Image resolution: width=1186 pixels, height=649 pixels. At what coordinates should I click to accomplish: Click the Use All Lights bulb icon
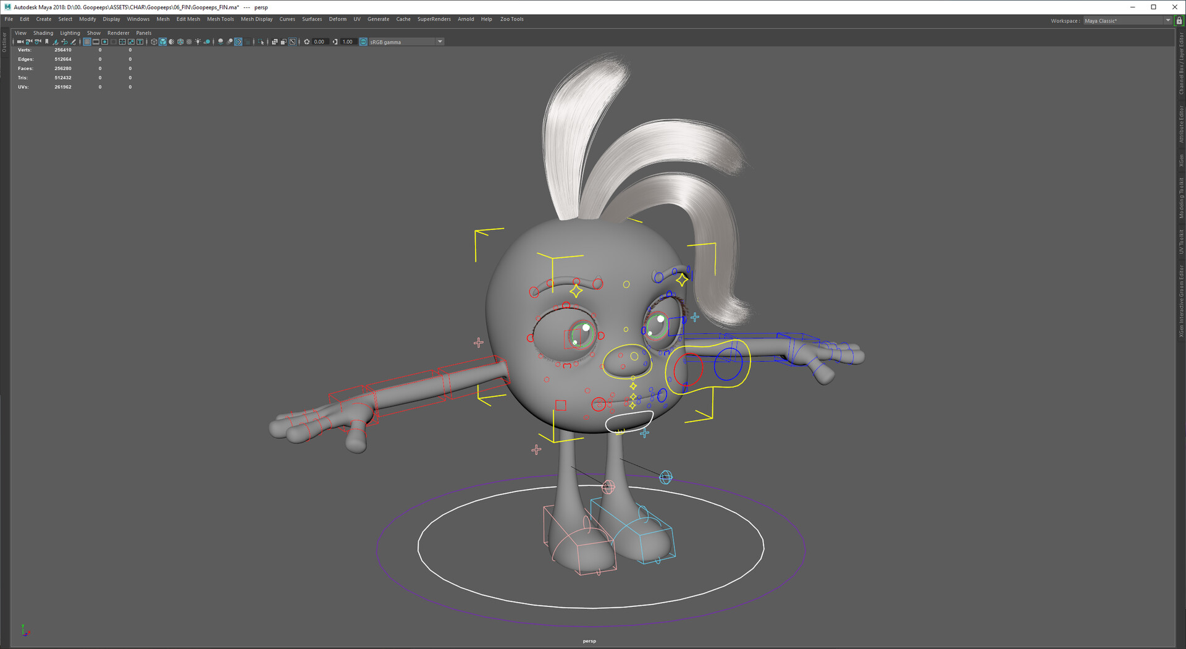(198, 41)
